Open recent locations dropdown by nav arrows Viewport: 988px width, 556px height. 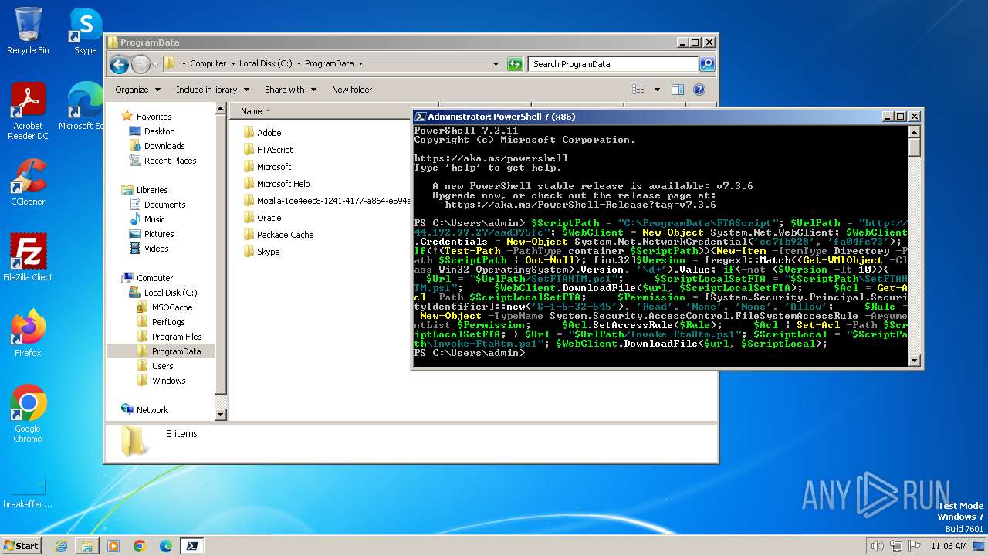pos(156,64)
